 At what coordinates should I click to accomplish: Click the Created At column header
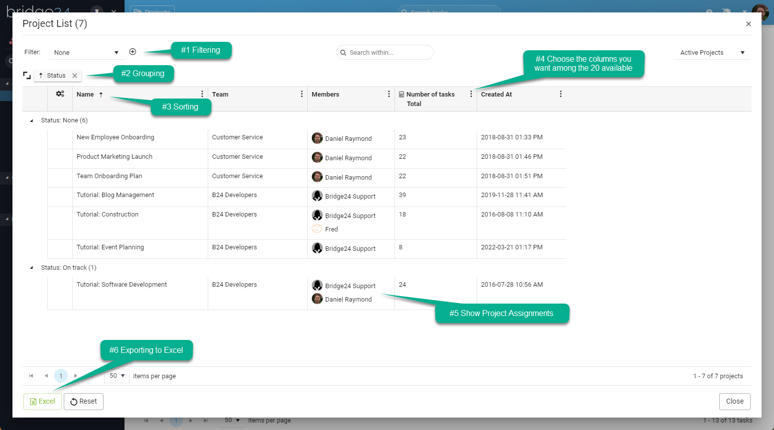496,95
